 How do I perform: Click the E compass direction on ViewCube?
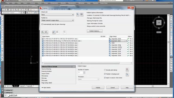click(x=164, y=23)
